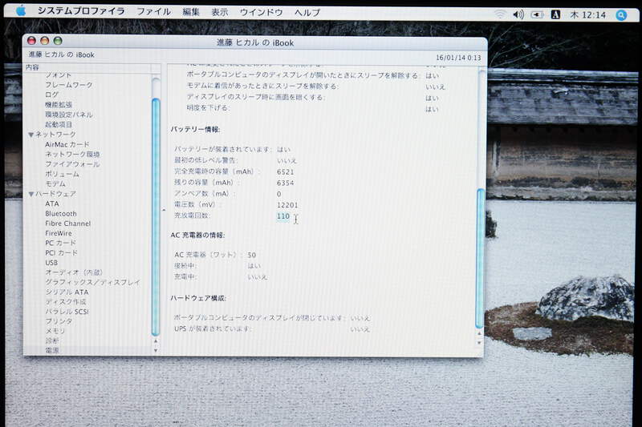
Task: Show the clock menu 木 12:14
Action: [x=588, y=15]
